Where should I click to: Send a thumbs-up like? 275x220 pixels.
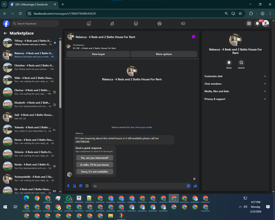195,186
